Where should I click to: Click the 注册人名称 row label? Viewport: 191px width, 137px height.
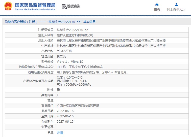pos(46,35)
